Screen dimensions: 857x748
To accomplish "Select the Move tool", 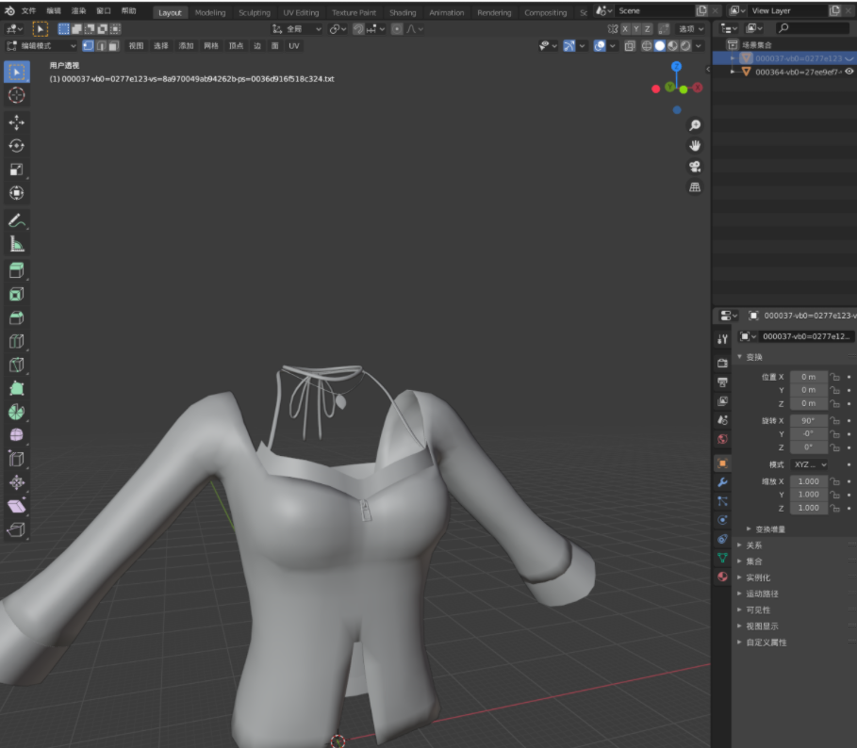I will tap(16, 122).
